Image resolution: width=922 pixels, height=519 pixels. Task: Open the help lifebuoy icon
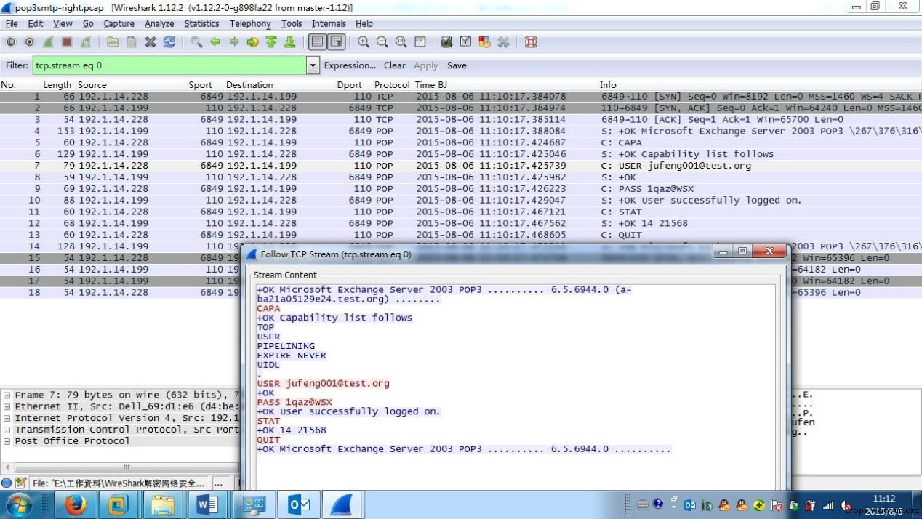(531, 42)
